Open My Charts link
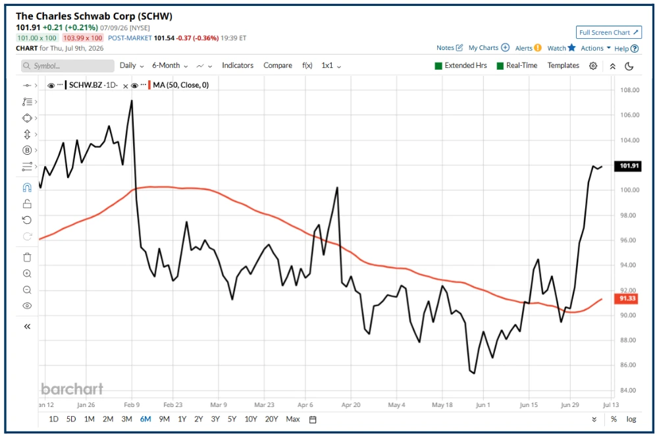 pyautogui.click(x=488, y=48)
